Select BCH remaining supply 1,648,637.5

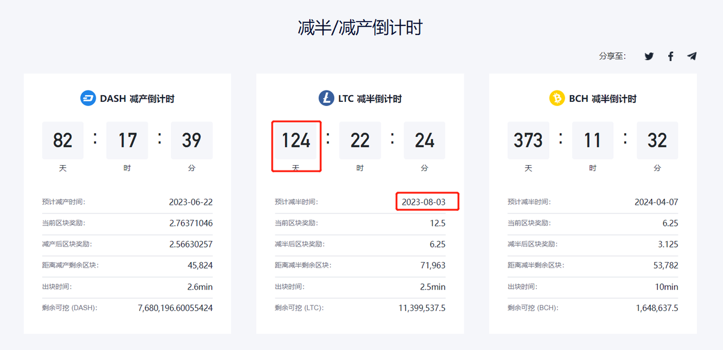pos(657,308)
